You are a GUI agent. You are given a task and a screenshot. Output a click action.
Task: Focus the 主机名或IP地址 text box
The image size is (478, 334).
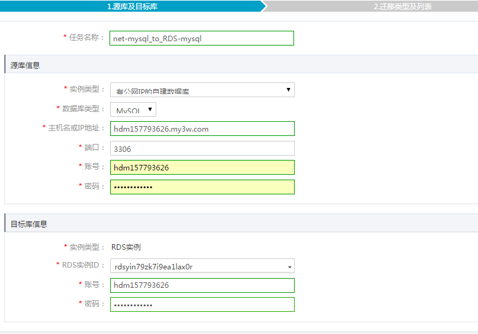202,129
